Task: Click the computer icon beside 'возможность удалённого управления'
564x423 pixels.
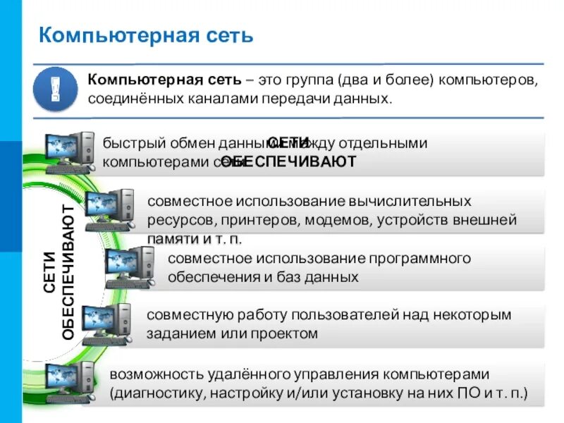Action: point(70,382)
